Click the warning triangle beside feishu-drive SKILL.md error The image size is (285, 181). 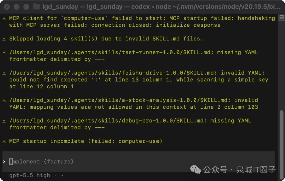(4, 73)
